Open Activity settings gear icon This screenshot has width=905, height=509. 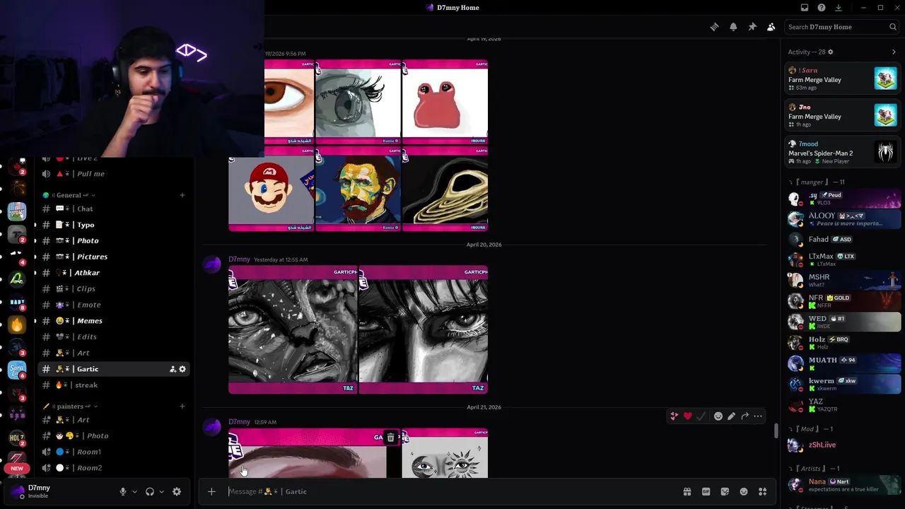click(x=830, y=52)
